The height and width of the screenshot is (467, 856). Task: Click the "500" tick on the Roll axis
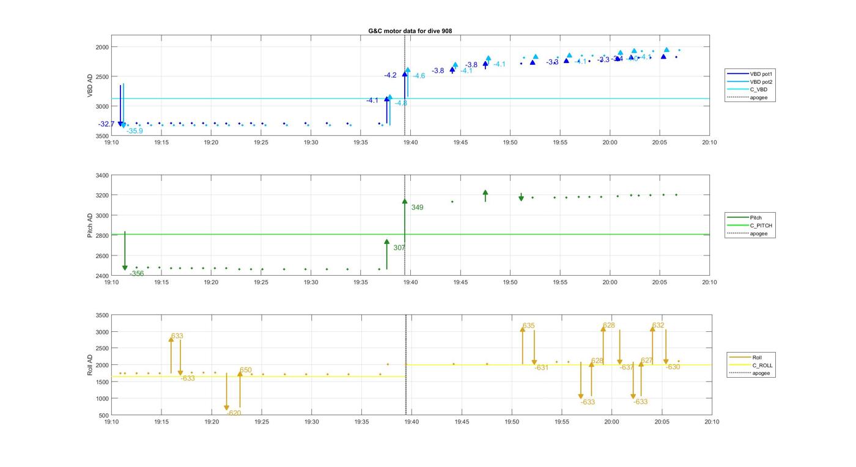104,416
